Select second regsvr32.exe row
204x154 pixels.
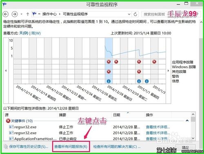97,133
